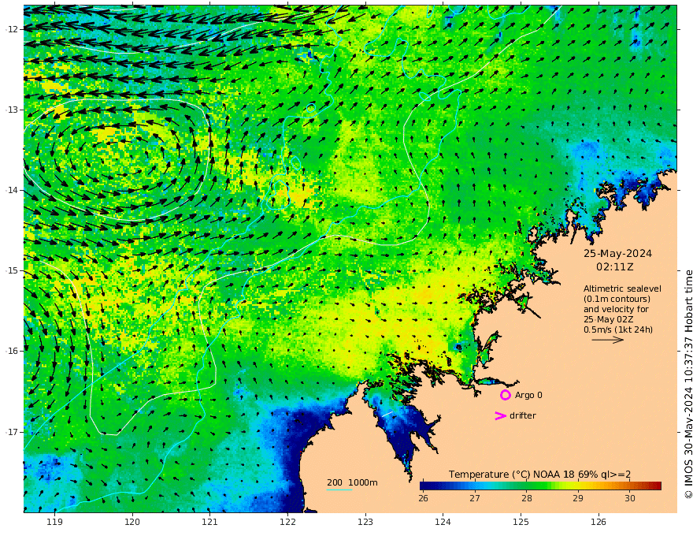
Task: Click longitude axis label 121
Action: point(210,522)
